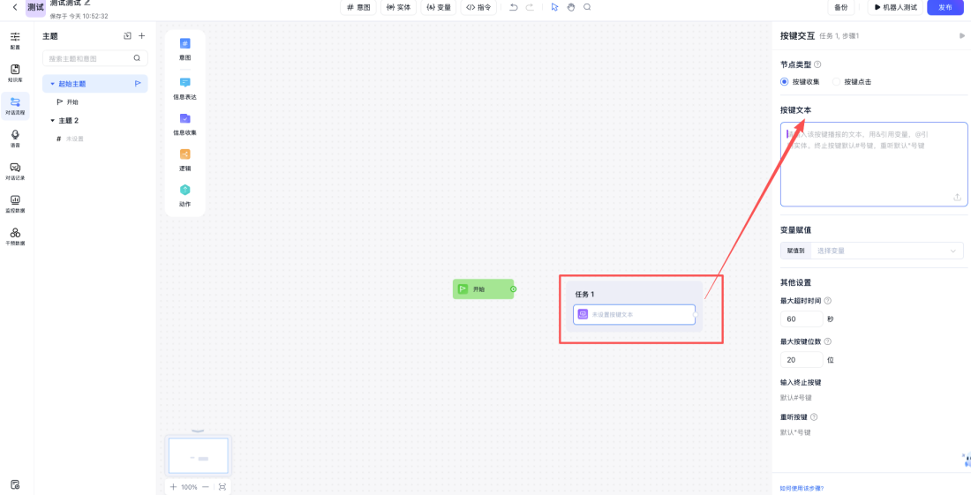Open the 知识库 sidebar icon
The height and width of the screenshot is (495, 971).
coord(15,70)
